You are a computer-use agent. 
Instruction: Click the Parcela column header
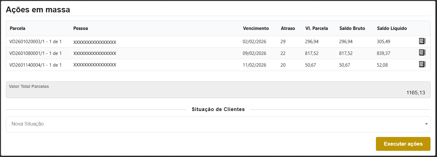(x=18, y=28)
